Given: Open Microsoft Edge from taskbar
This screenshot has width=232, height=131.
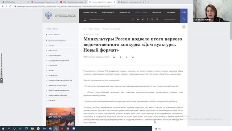Looking at the screenshot, I should point(26,128).
